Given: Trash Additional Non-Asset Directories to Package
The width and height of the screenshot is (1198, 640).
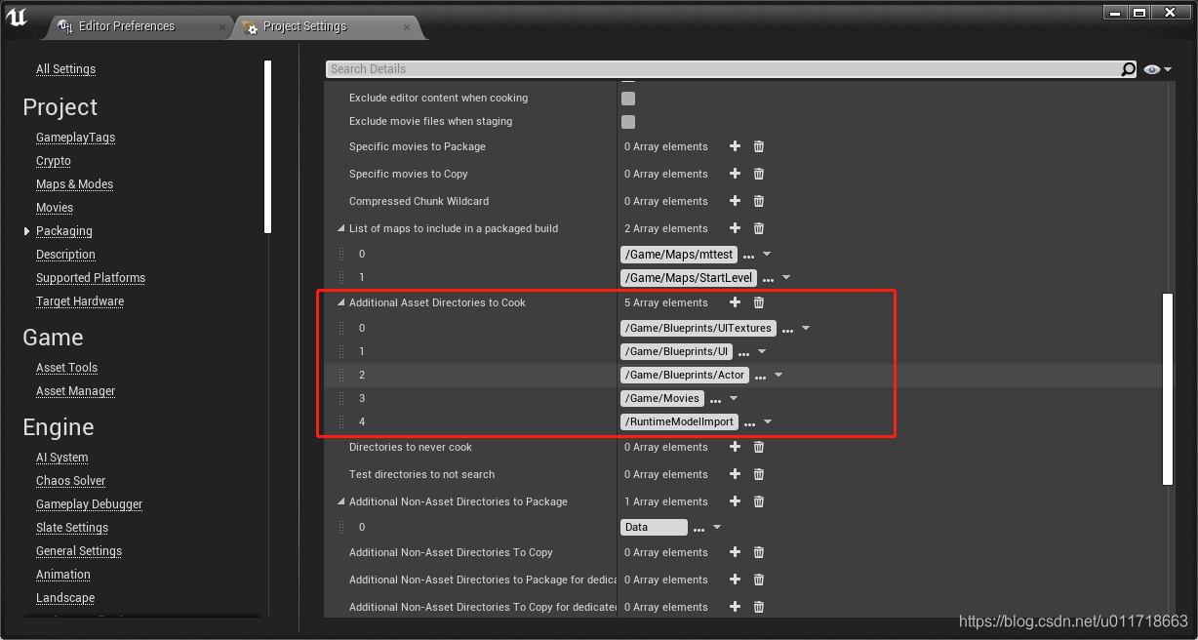Looking at the screenshot, I should pos(759,501).
